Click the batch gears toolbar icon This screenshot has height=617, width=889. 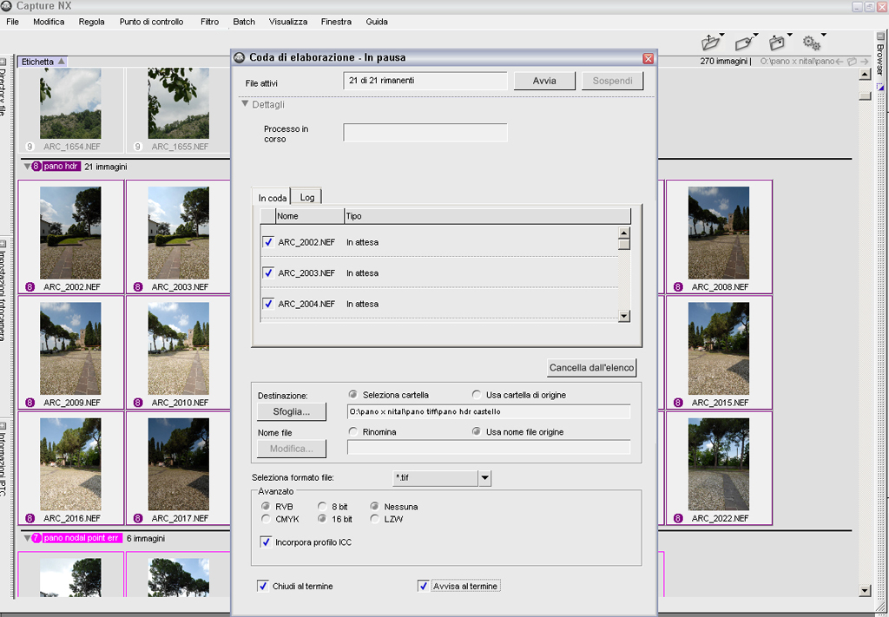click(x=811, y=42)
